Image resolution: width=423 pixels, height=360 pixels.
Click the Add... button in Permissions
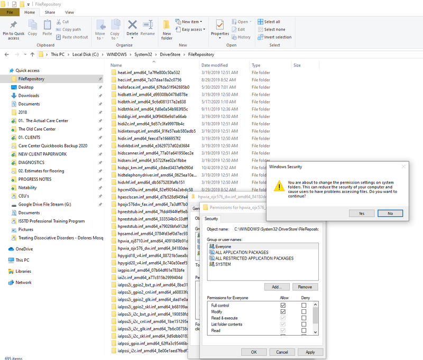(x=277, y=287)
